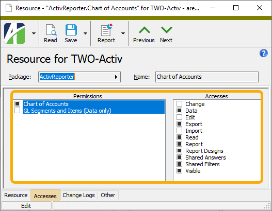This screenshot has width=272, height=211.
Task: Open the Other tab
Action: (x=108, y=195)
